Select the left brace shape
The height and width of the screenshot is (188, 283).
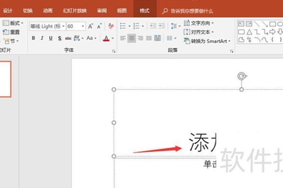pos(272,40)
